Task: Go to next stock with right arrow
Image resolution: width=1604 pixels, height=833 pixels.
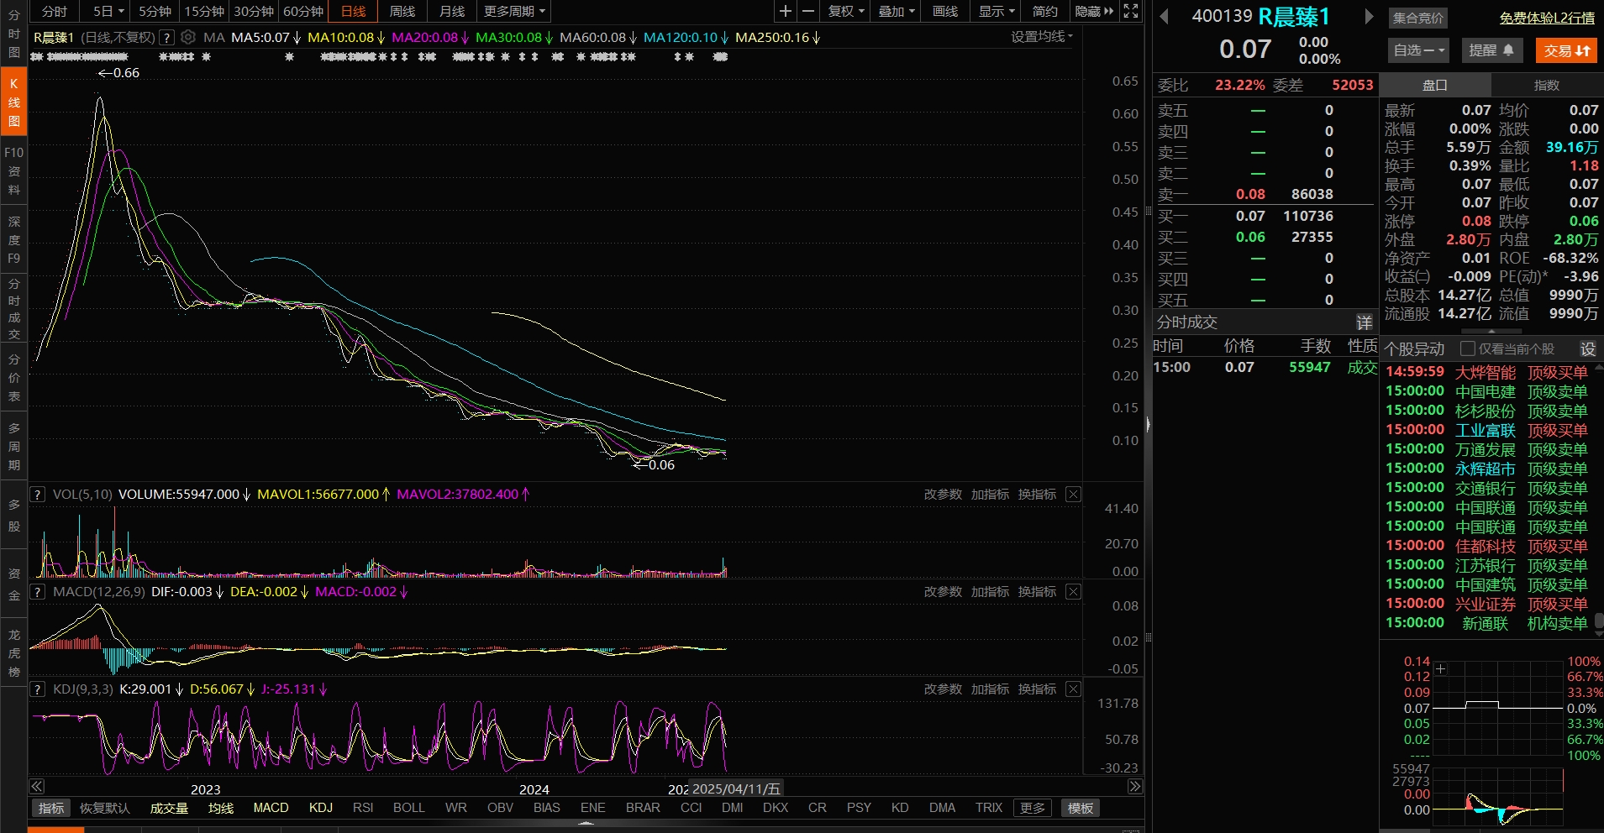Action: [x=1369, y=17]
